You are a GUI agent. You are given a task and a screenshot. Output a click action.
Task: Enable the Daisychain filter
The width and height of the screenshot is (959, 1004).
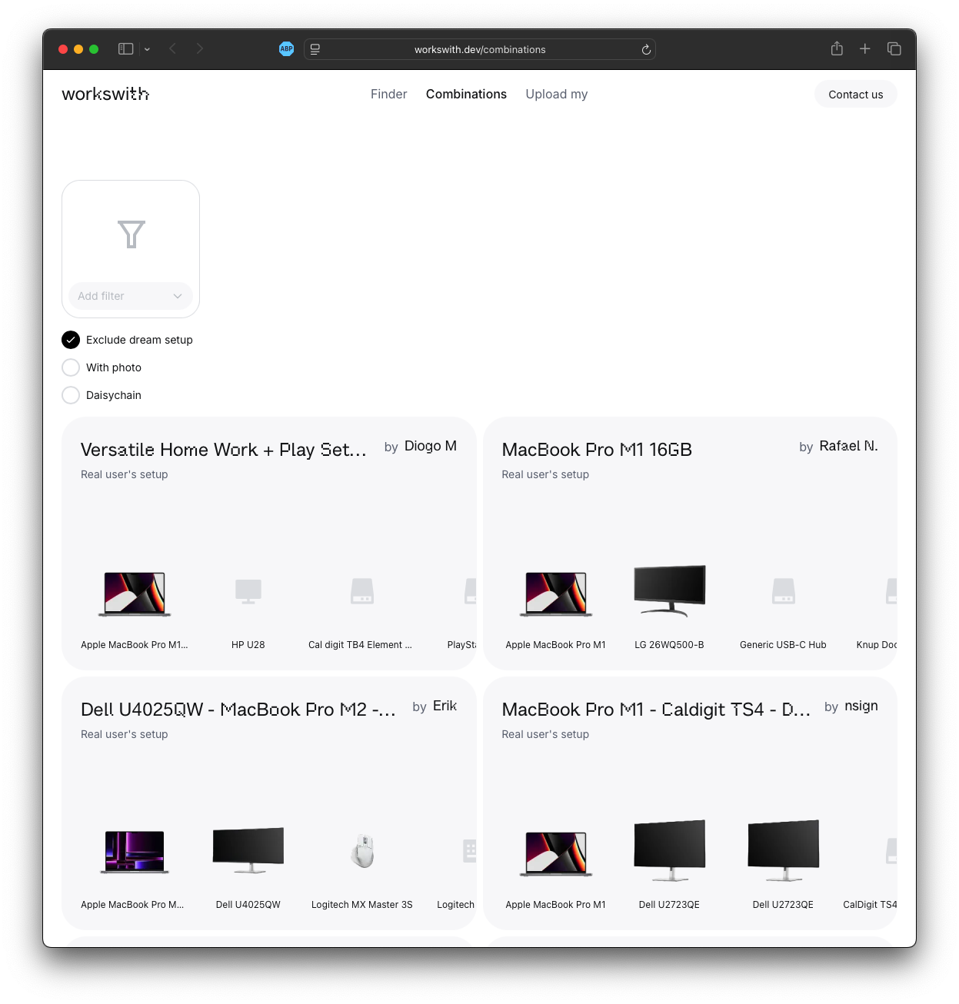pyautogui.click(x=71, y=395)
